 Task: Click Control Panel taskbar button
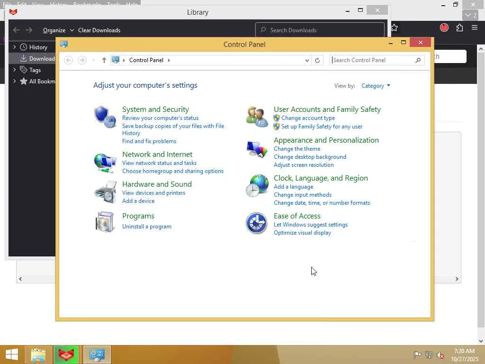97,355
